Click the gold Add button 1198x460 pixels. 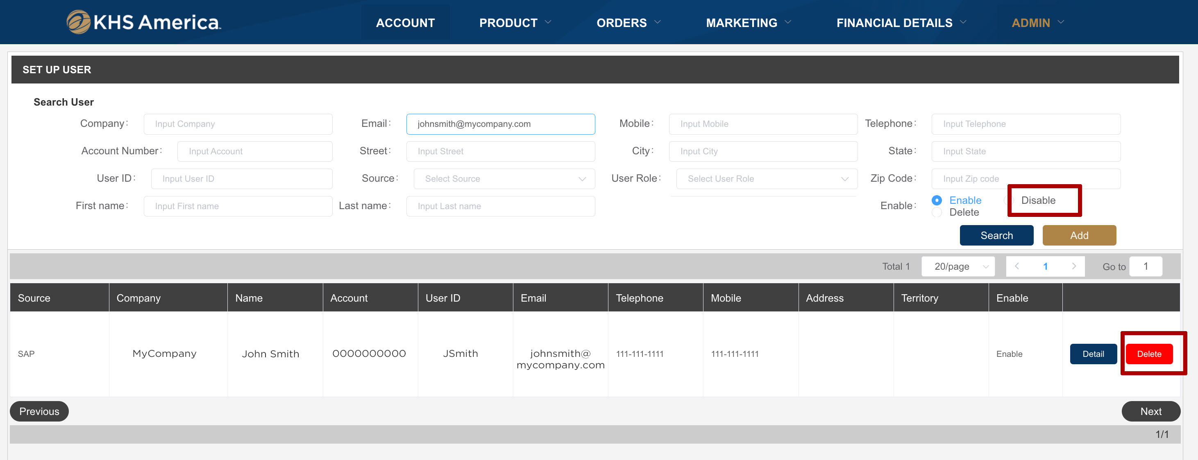[1078, 236]
